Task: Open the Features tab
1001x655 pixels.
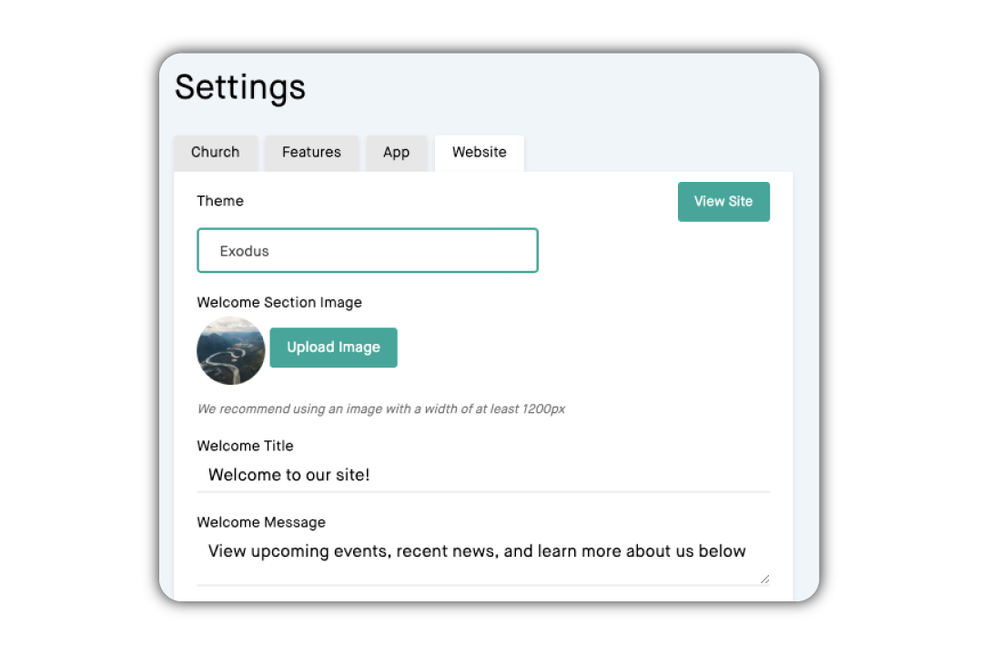Action: (311, 153)
